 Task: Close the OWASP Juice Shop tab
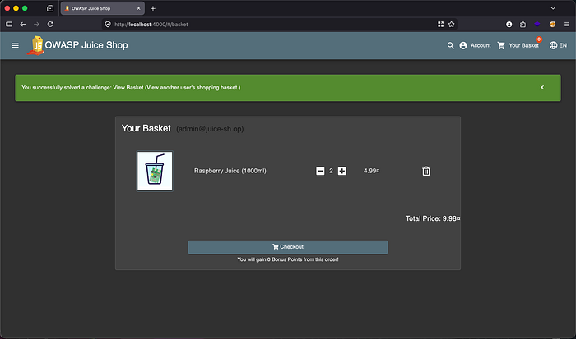tap(138, 8)
